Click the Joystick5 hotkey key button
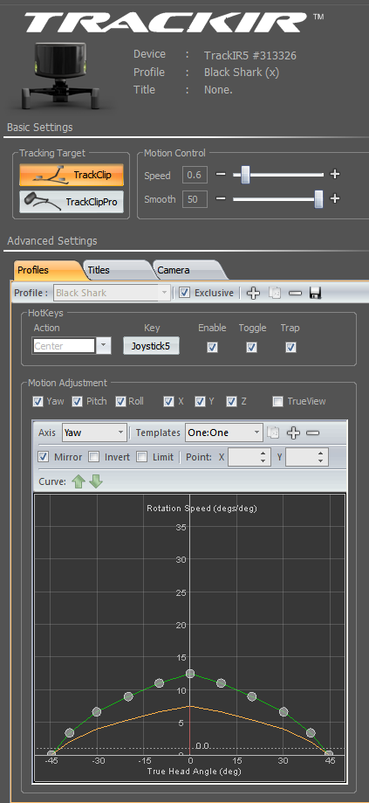Viewport: 369px width, 803px height. pyautogui.click(x=151, y=346)
